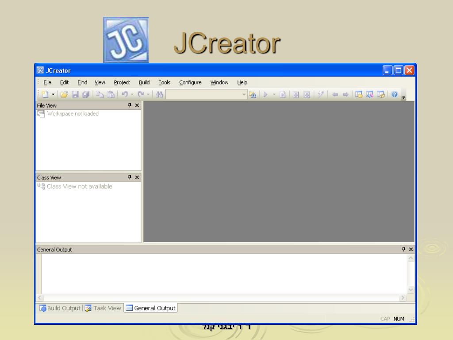Click the Paste toolbar icon
Screen dimensions: 453x340
pos(111,94)
